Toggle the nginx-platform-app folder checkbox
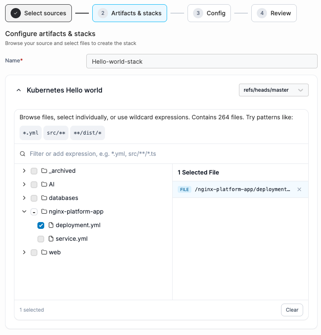 tap(34, 212)
